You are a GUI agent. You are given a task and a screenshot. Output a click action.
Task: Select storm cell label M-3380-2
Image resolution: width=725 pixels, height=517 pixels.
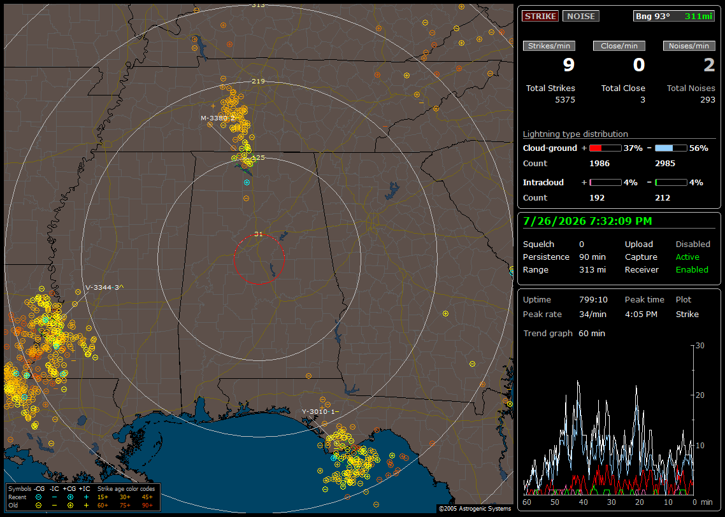(x=219, y=118)
